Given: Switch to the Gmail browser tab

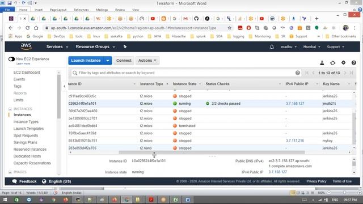Looking at the screenshot, I should tap(185, 19).
